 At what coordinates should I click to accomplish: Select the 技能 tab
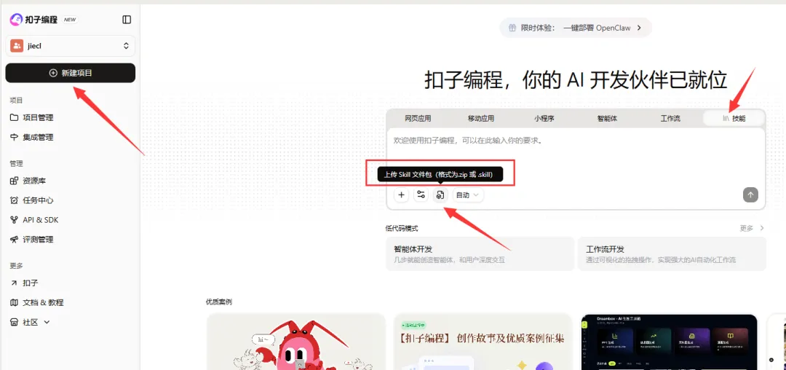[734, 118]
